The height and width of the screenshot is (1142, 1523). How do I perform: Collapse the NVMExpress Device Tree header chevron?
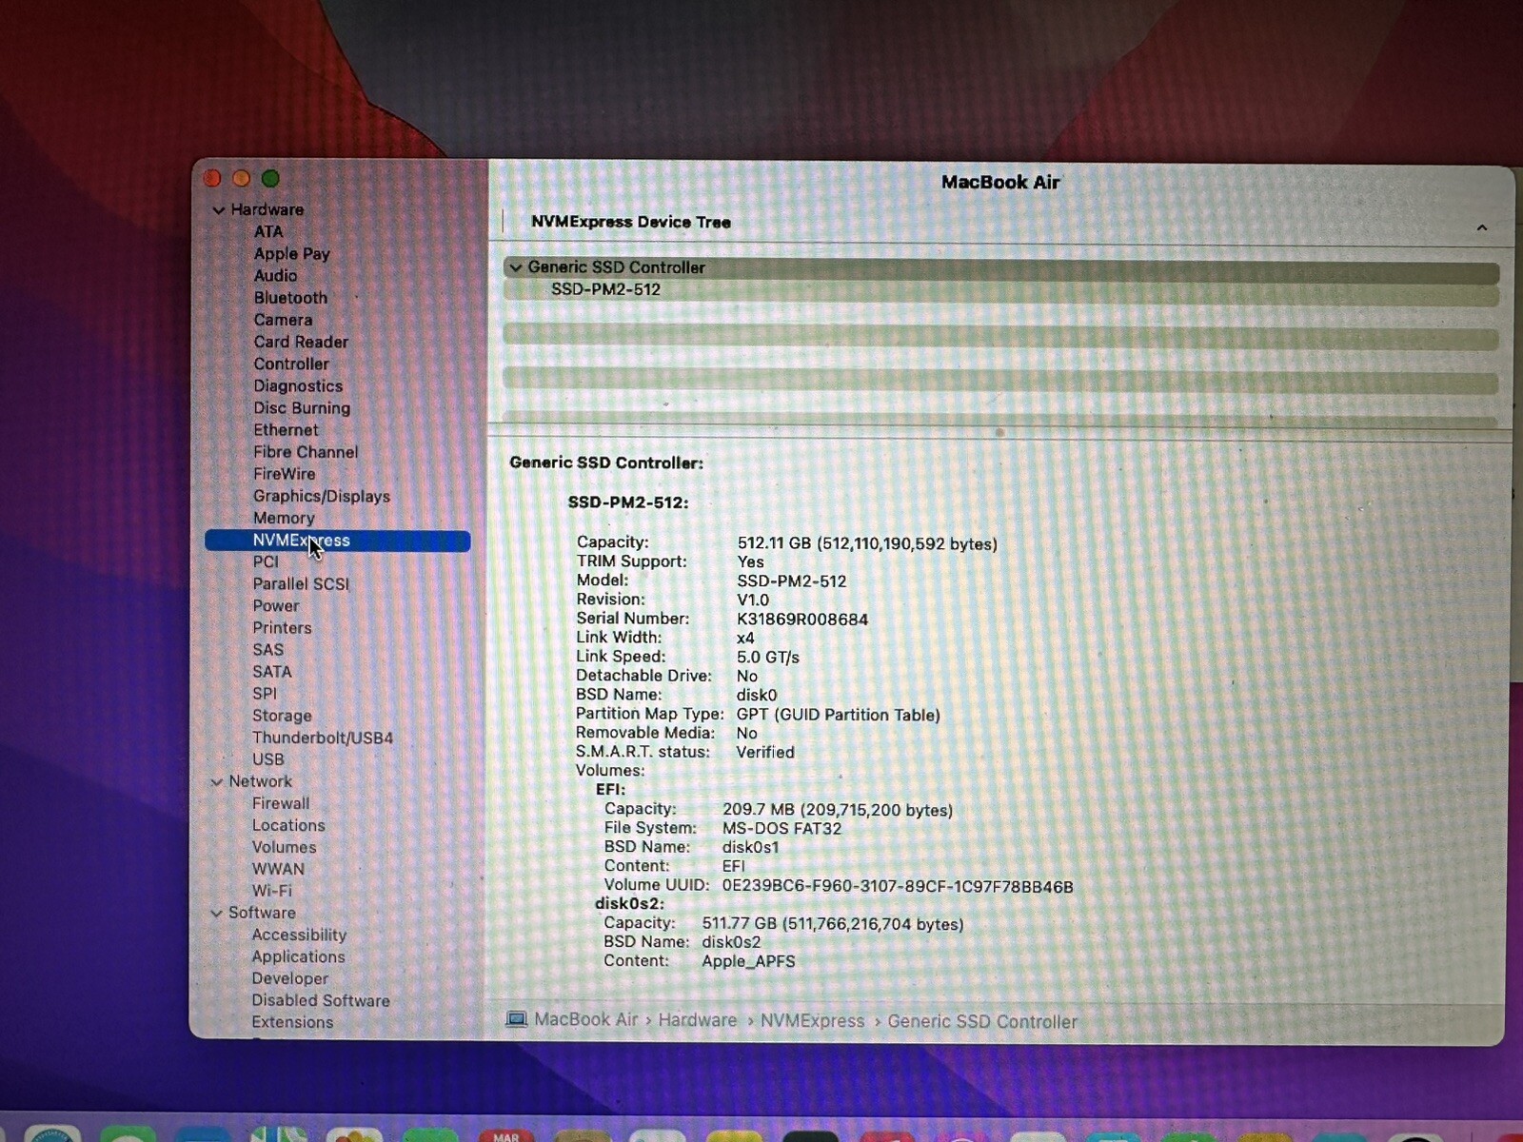[x=1482, y=227]
